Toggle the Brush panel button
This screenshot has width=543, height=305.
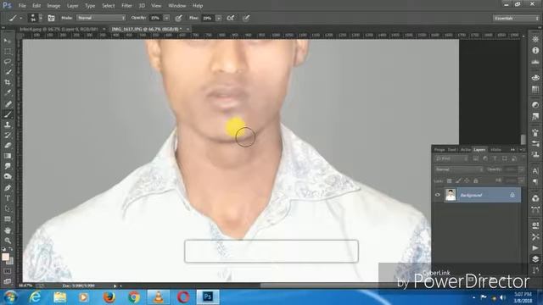click(51, 18)
